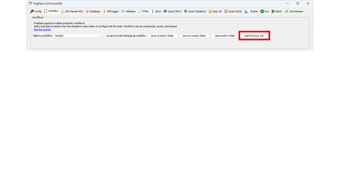Click the FragPipe title bar app icon
Screen dimensions: 340x191
30,3
